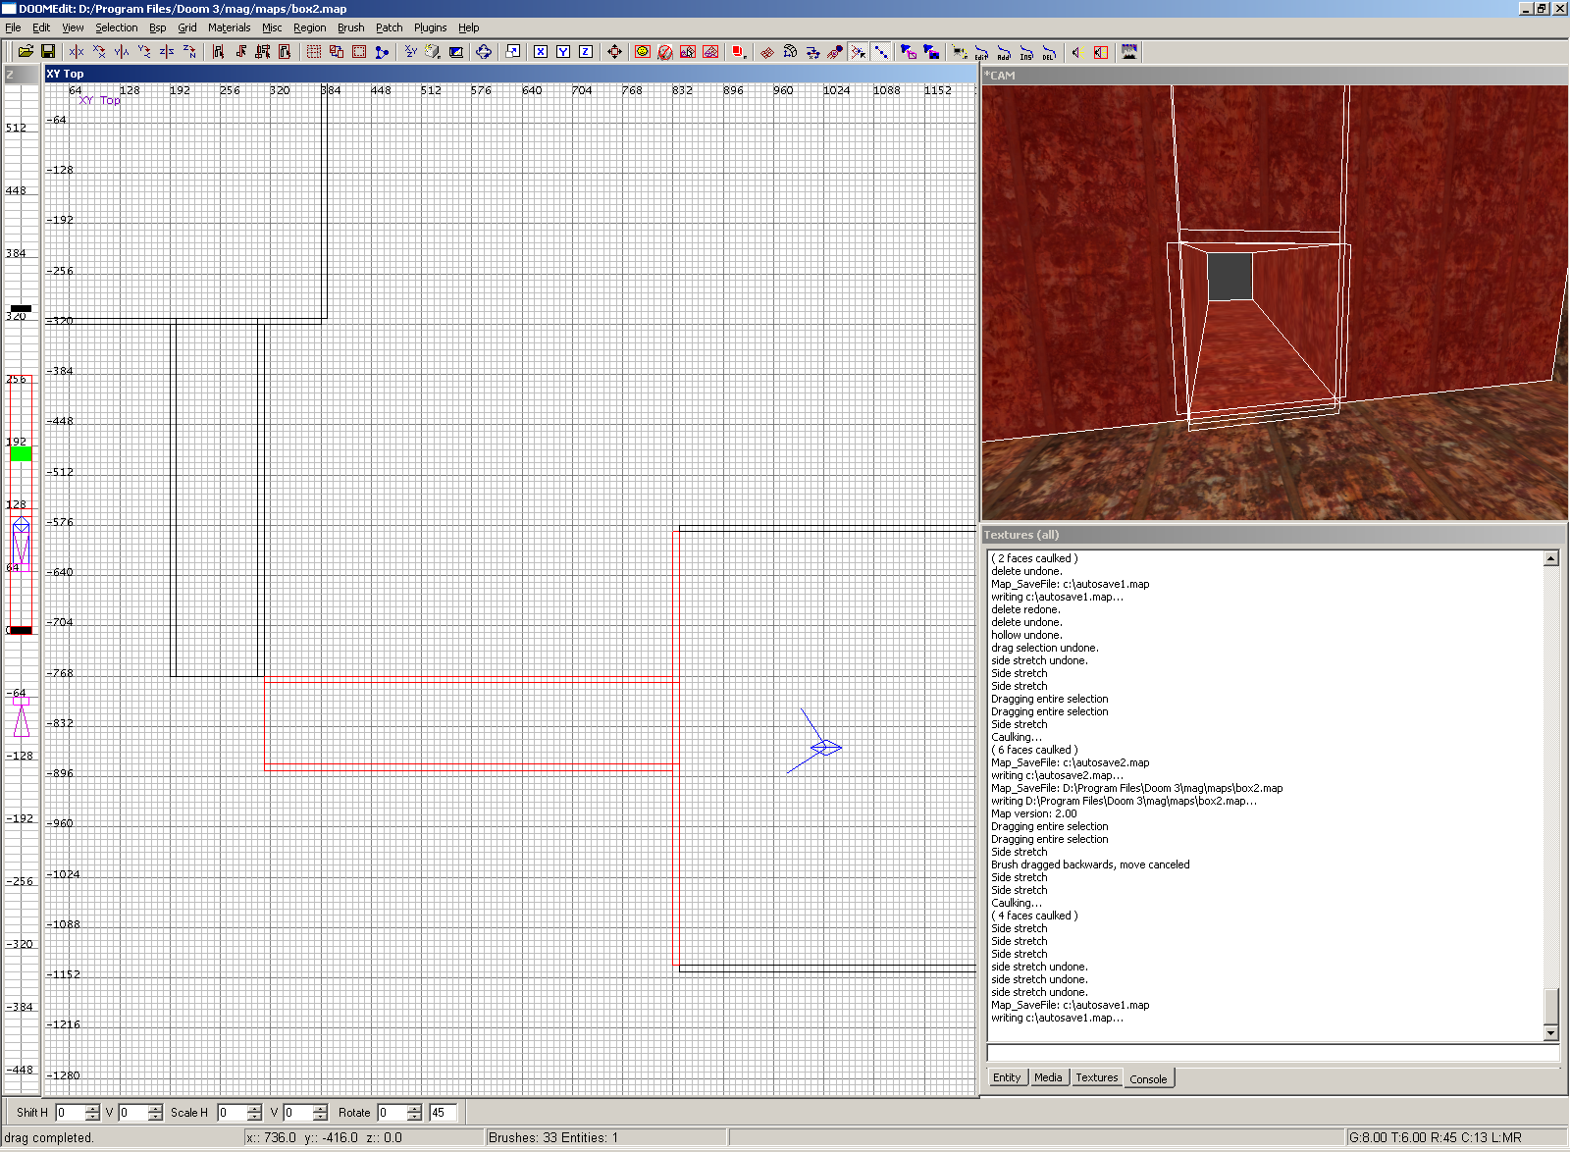
Task: Click the curve DEL toolbar icon
Action: (x=1049, y=52)
